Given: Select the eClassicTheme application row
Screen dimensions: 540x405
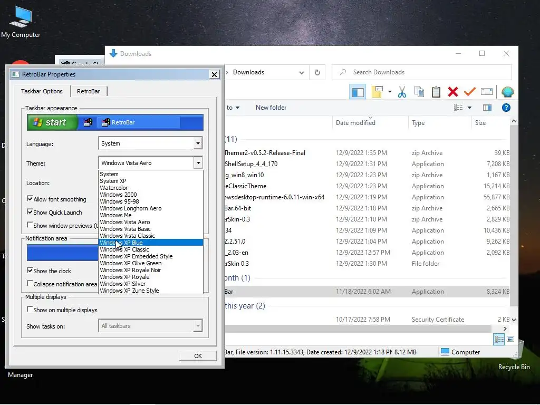Looking at the screenshot, I should pos(367,186).
